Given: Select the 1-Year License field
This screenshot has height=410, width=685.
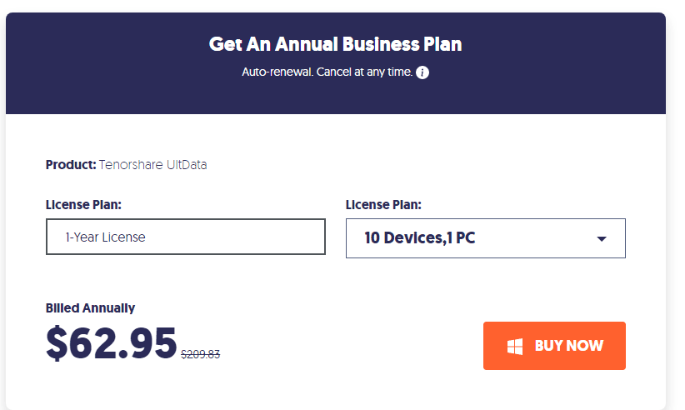Looking at the screenshot, I should click(186, 237).
